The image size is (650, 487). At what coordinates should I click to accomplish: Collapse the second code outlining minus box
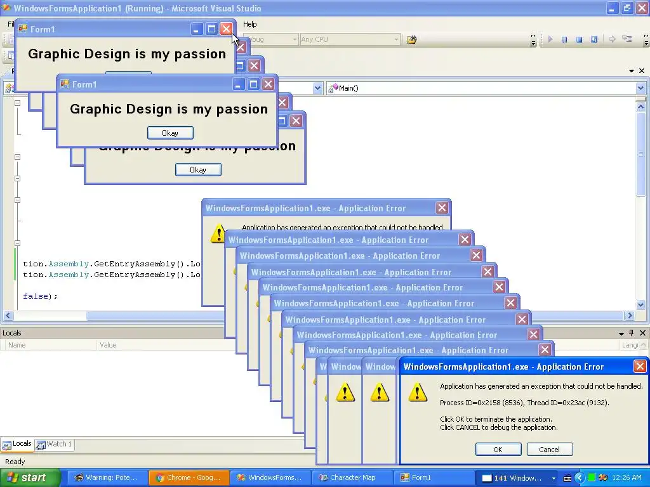(17, 157)
